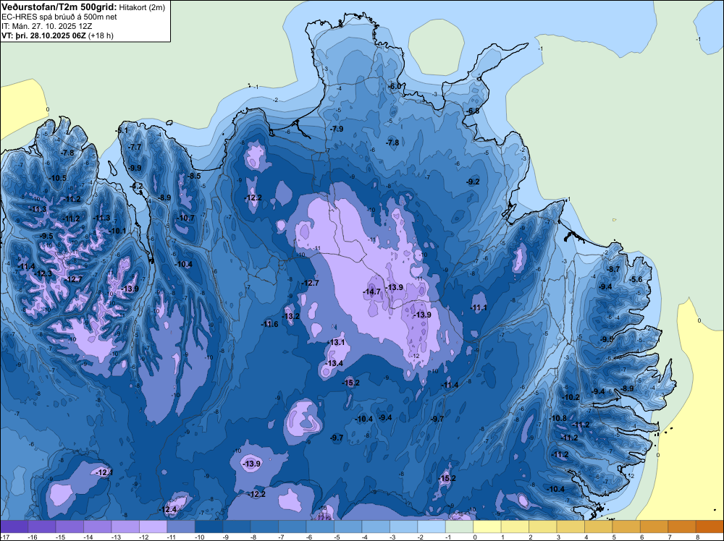Select the -4.2 temperature label
Screen dimensions: 724x541
click(x=137, y=187)
